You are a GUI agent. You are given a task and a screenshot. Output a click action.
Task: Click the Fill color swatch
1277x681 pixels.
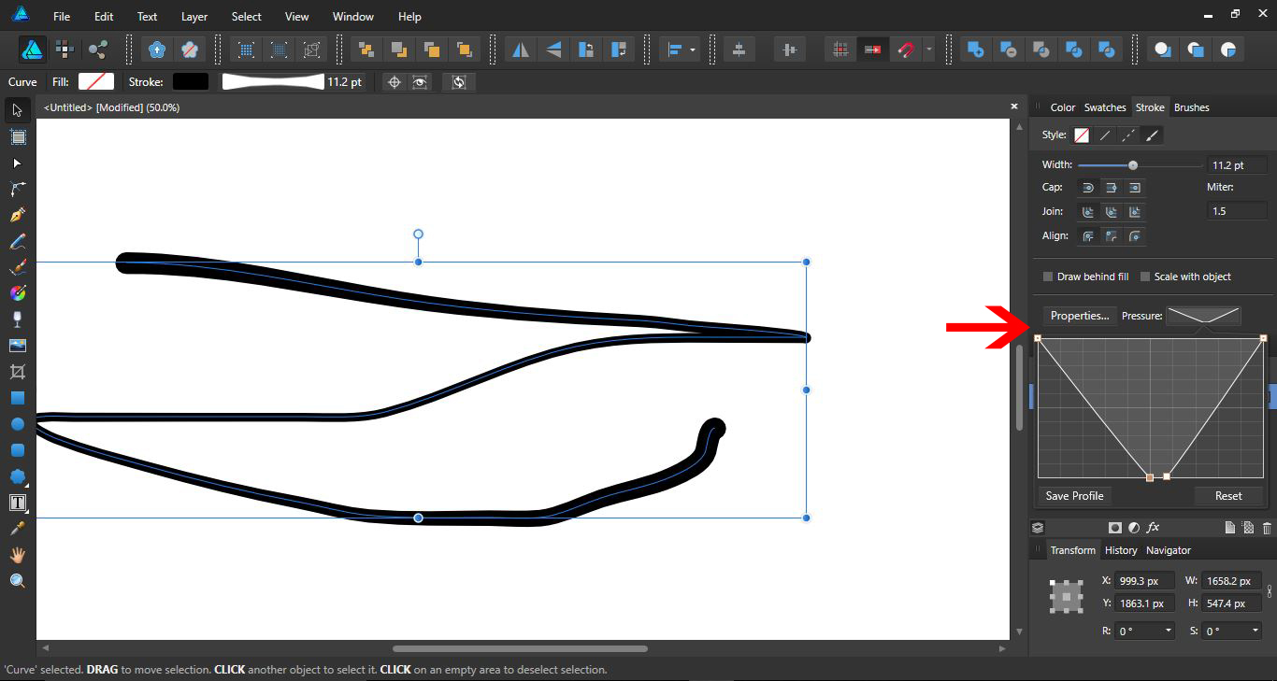pyautogui.click(x=96, y=81)
